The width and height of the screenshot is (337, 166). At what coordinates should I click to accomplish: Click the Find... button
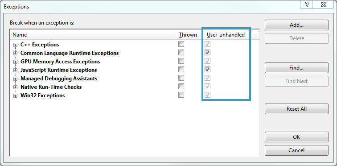coord(296,68)
